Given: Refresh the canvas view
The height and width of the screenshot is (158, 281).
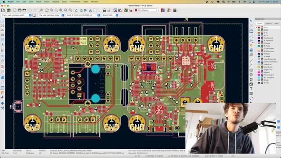Looking at the screenshot, I should [47, 10].
